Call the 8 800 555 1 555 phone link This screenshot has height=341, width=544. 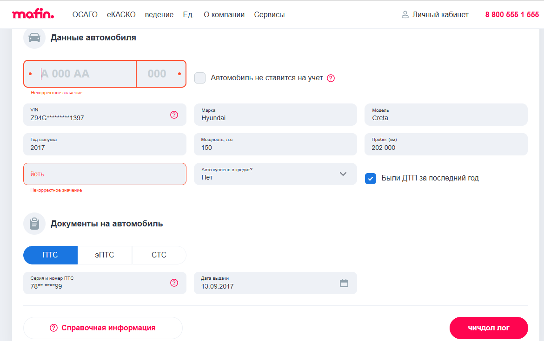512,15
